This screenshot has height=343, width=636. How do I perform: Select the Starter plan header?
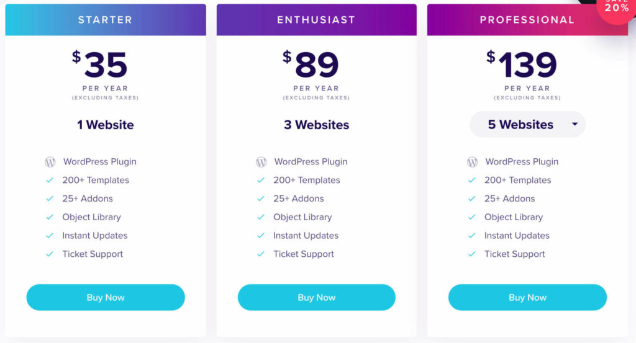click(106, 20)
